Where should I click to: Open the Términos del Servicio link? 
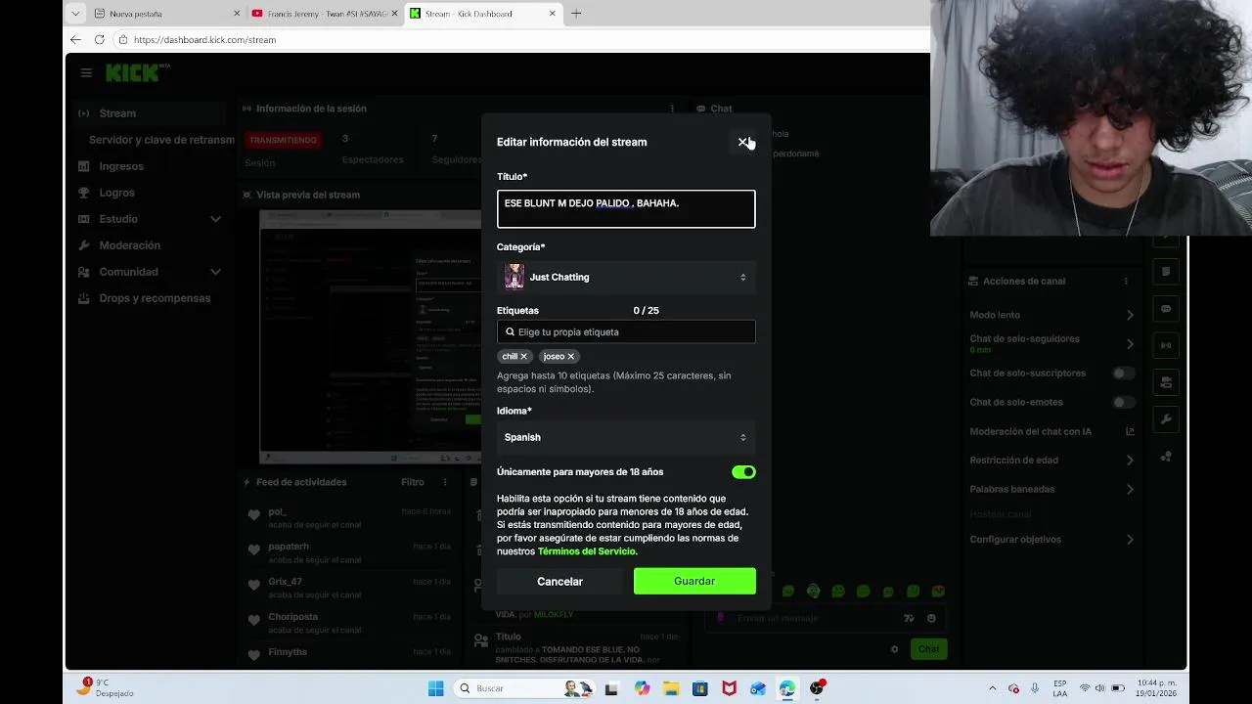[x=587, y=551]
